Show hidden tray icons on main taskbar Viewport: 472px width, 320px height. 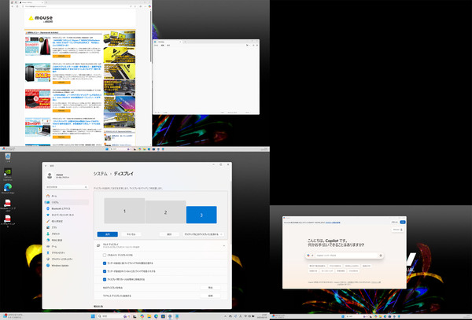point(226,316)
